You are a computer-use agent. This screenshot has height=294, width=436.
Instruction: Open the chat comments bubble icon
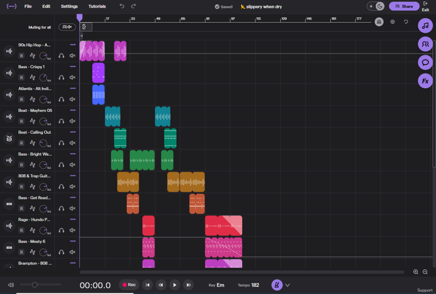tap(425, 63)
